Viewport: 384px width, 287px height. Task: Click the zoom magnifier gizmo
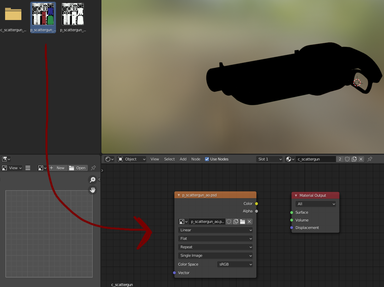click(93, 180)
